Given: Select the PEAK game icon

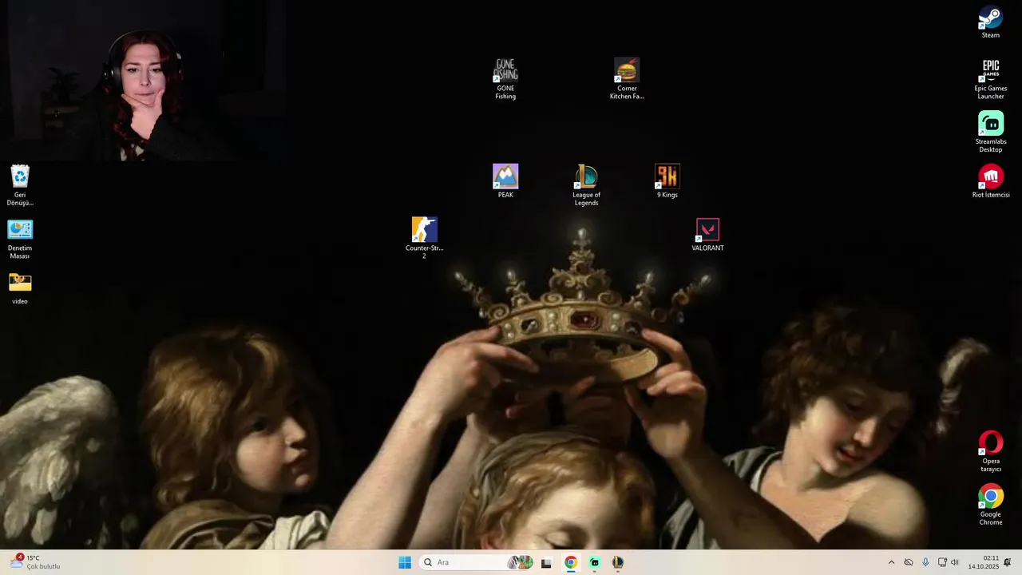Looking at the screenshot, I should click(505, 180).
